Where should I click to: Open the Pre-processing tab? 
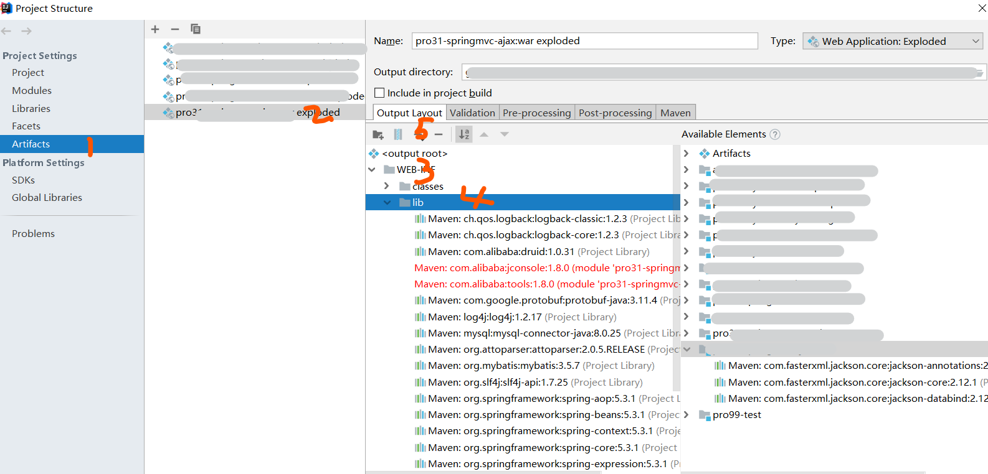(x=536, y=113)
